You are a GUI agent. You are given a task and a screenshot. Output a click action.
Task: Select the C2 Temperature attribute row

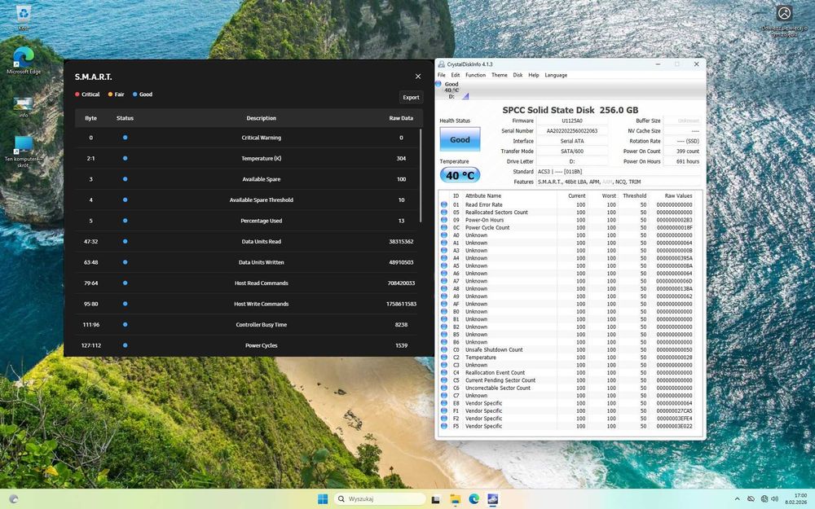(x=567, y=358)
